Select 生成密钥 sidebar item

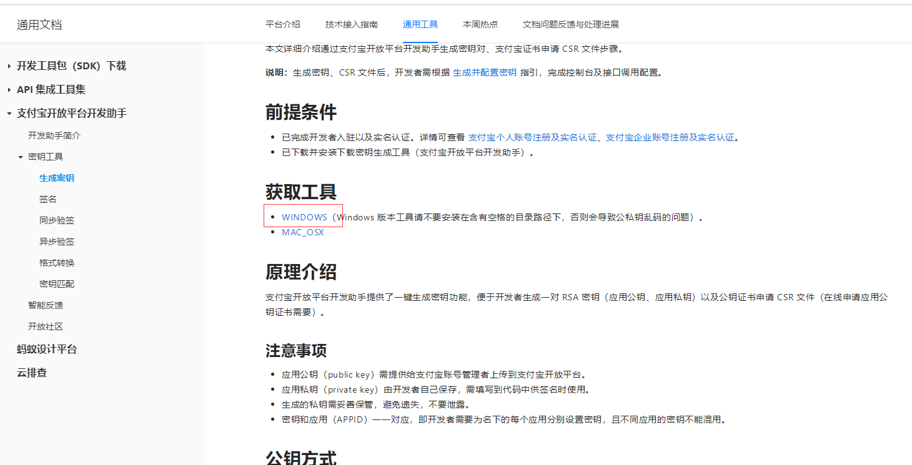(57, 178)
